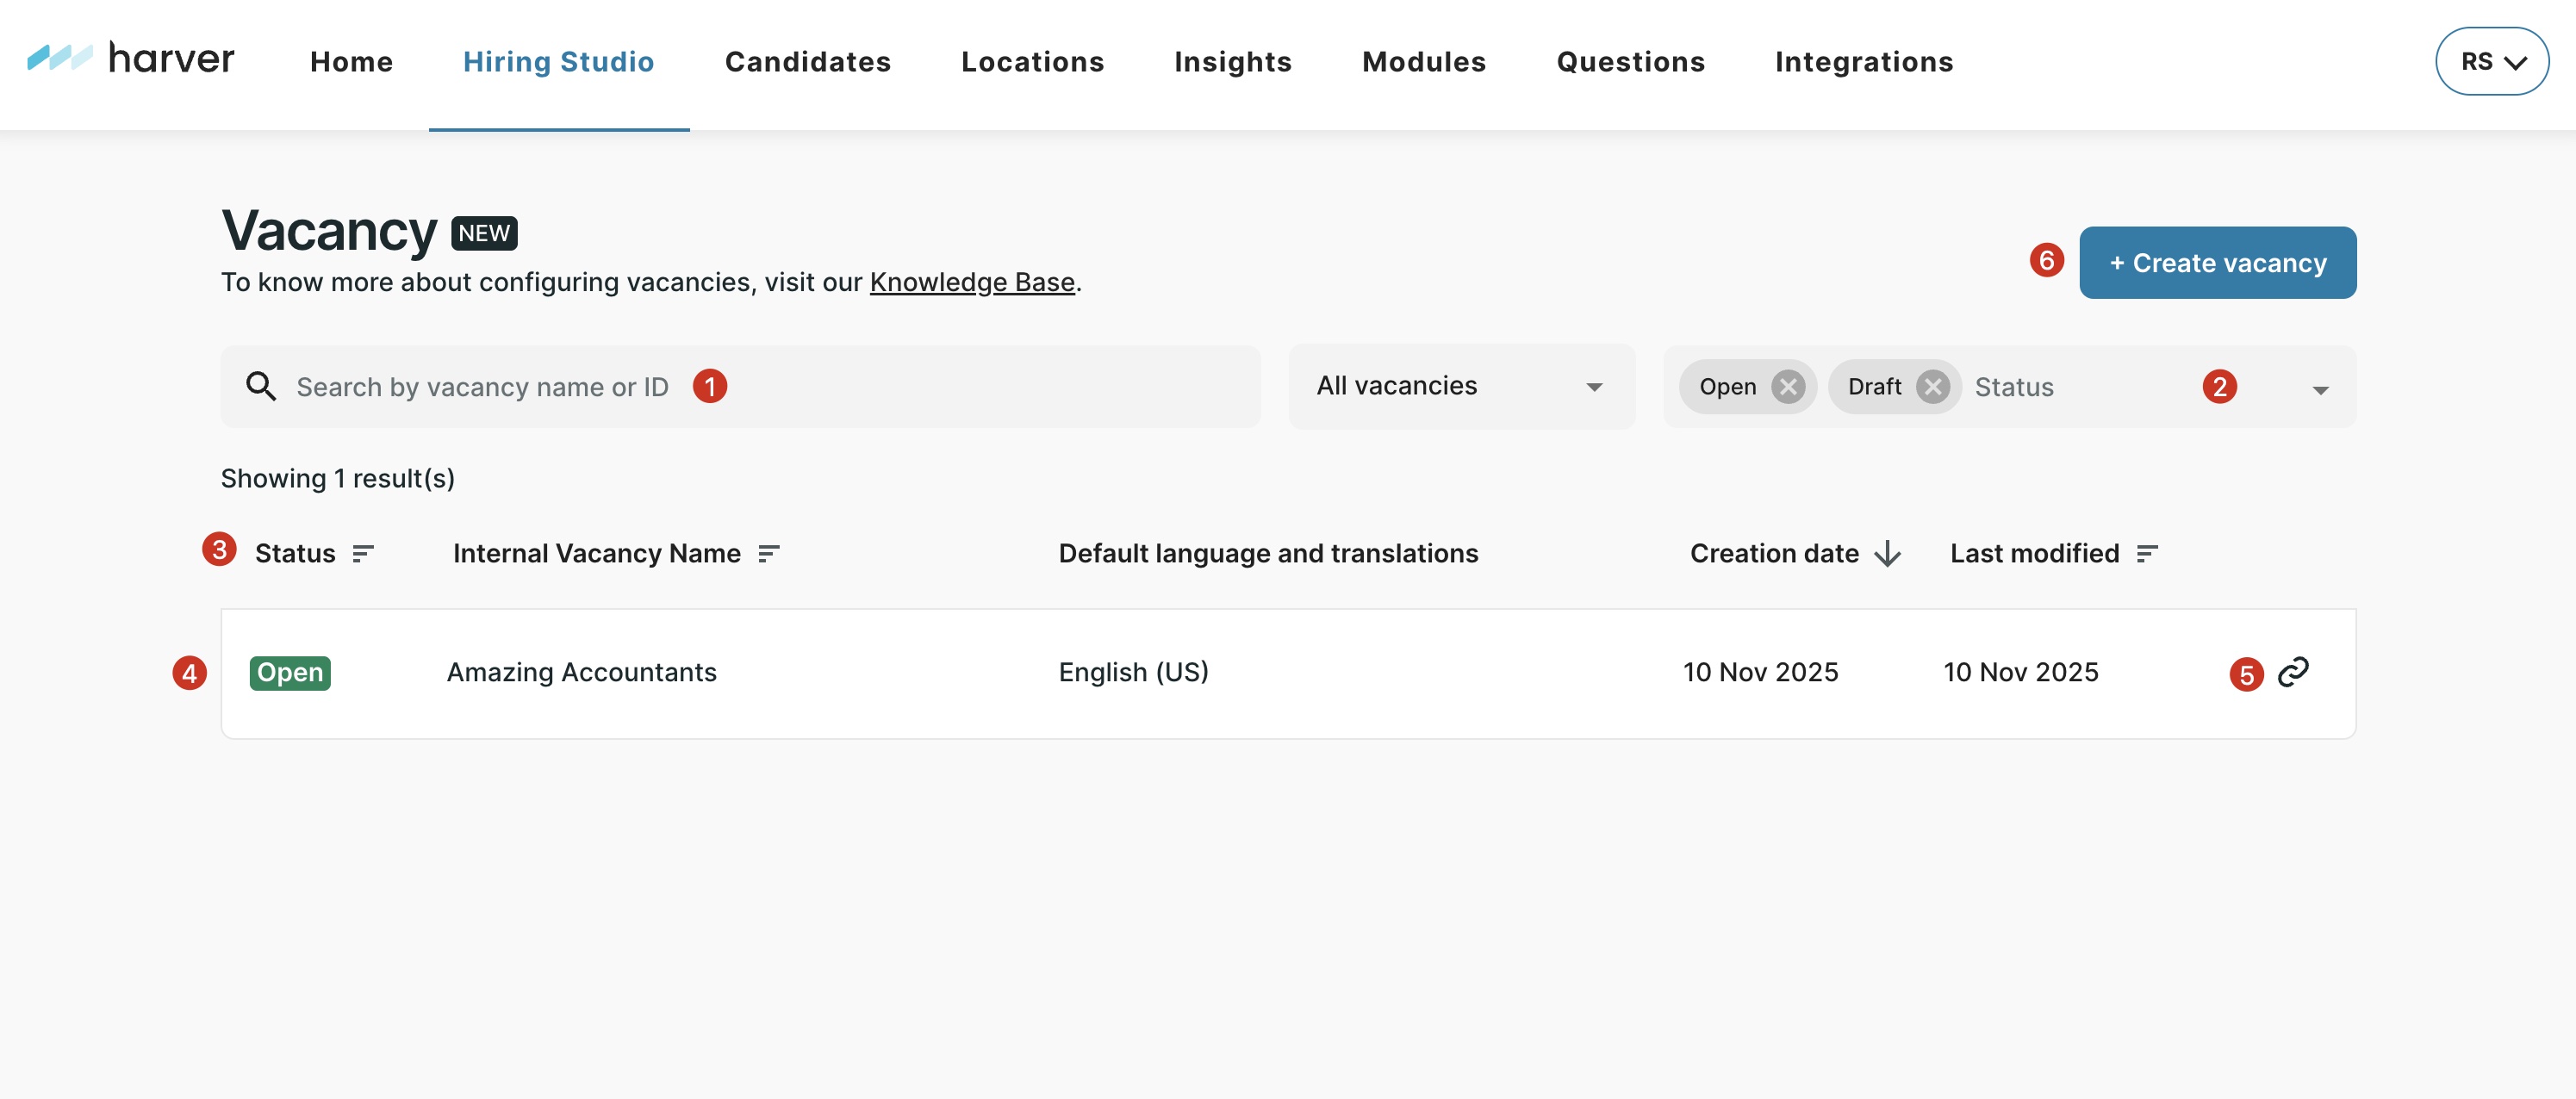Screen dimensions: 2576x1099
Task: Go to the Candidates tab
Action: [807, 62]
